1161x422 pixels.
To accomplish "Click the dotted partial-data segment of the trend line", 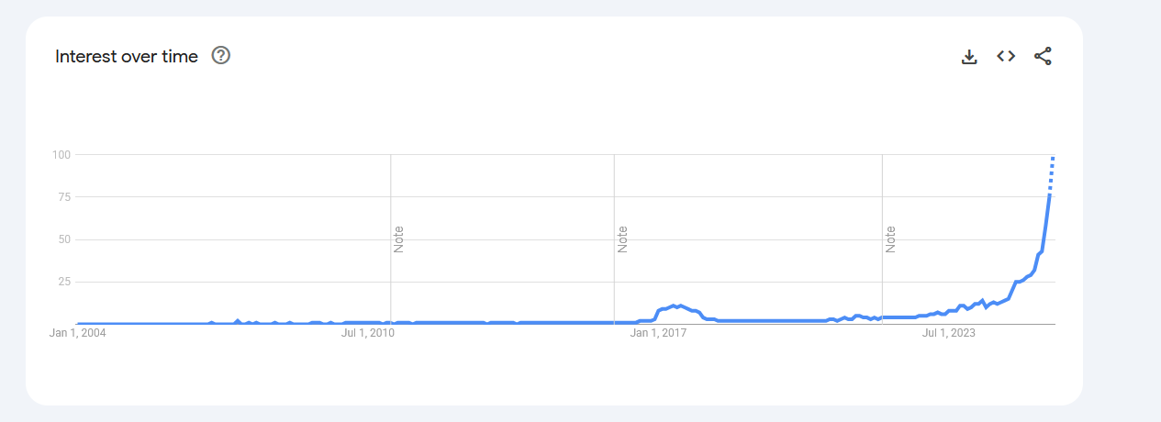I will [1052, 174].
